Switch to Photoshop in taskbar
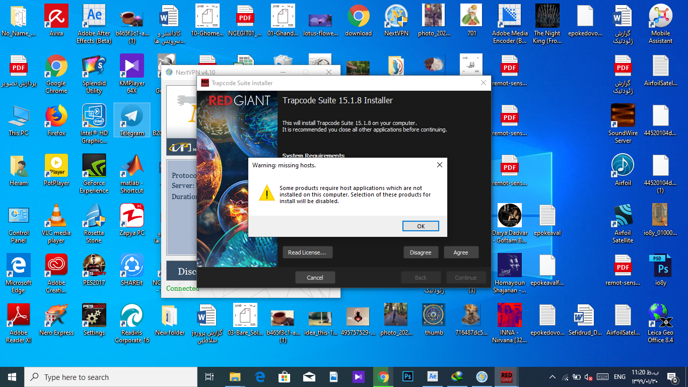The height and width of the screenshot is (387, 688). click(x=408, y=377)
